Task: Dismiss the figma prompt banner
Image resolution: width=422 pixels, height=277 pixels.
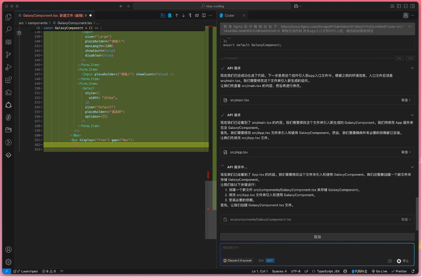Action: click(409, 27)
